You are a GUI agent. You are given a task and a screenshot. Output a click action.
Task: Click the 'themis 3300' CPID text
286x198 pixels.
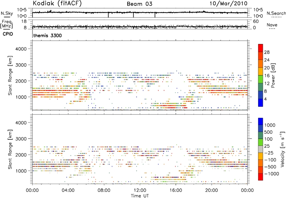pyautogui.click(x=48, y=35)
